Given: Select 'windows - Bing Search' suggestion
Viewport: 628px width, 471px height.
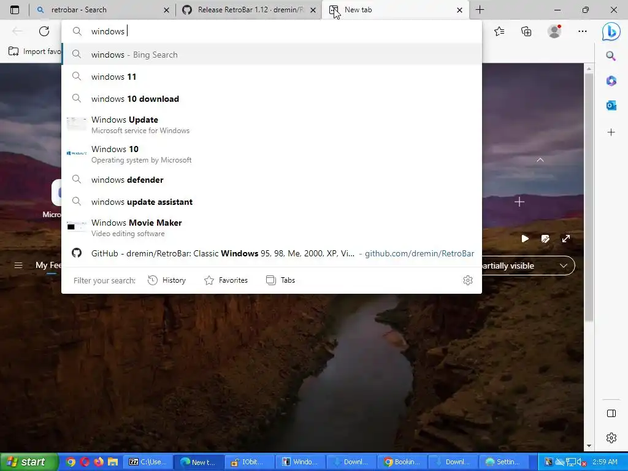Looking at the screenshot, I should point(272,55).
